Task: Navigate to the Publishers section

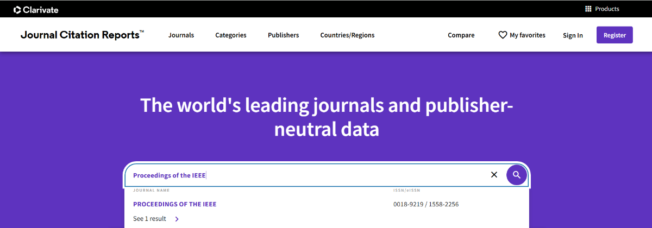Action: 283,35
